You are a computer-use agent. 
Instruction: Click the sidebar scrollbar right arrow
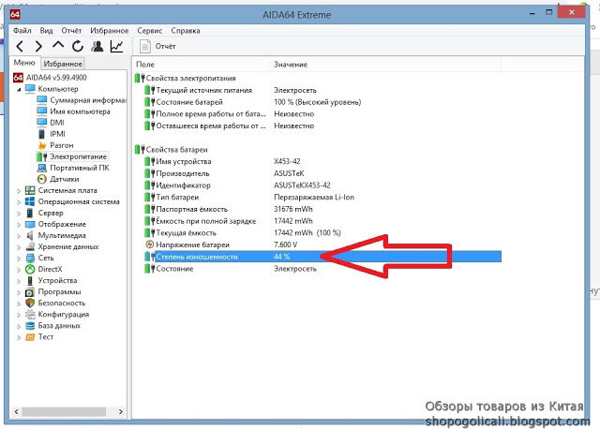pos(121,412)
